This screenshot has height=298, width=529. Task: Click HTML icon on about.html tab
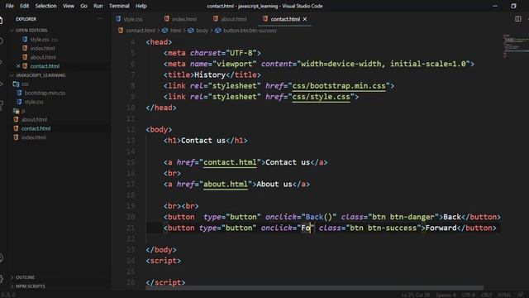[x=215, y=19]
